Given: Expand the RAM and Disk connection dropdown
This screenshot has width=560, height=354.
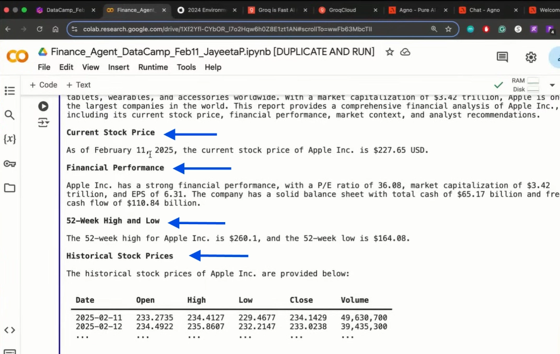Looking at the screenshot, I should 552,85.
